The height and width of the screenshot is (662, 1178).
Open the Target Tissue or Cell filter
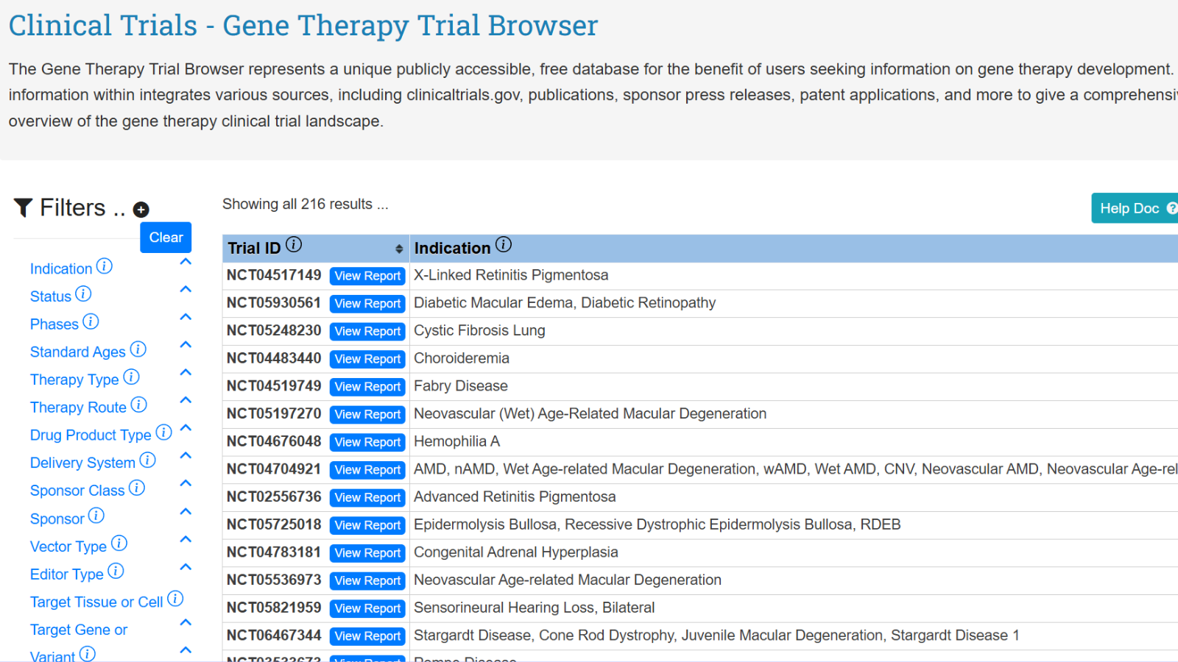[96, 602]
